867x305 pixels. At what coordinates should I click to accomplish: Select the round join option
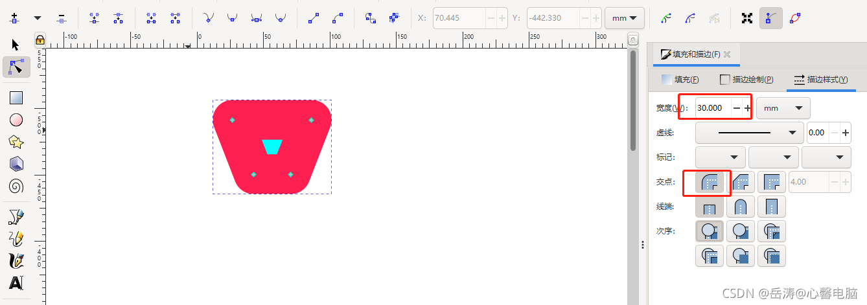(709, 182)
